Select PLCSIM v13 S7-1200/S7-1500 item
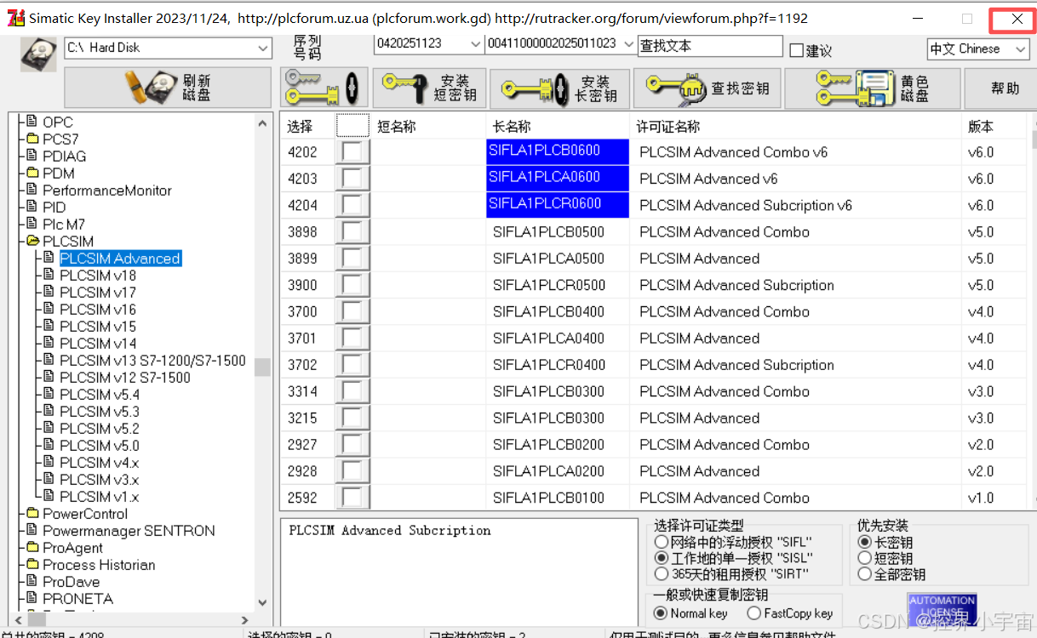Viewport: 1037px width, 638px height. (x=152, y=361)
